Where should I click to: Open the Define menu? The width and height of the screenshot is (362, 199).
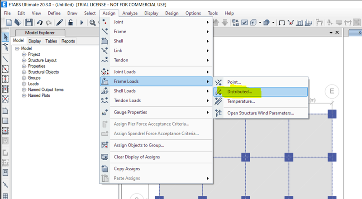(x=54, y=13)
